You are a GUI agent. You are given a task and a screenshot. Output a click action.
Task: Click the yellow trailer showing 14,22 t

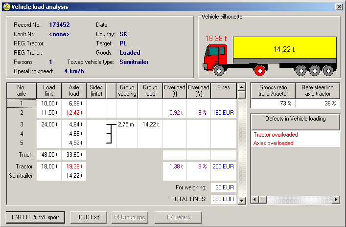[x=285, y=47]
